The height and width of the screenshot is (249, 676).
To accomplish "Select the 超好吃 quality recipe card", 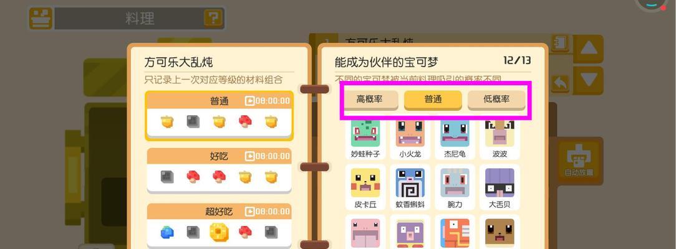I will click(x=219, y=225).
